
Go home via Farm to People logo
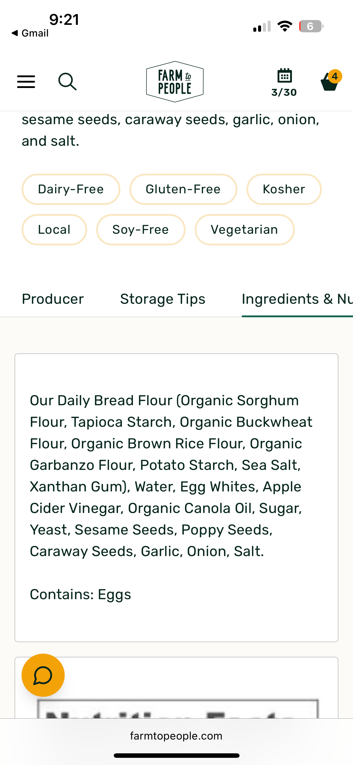tap(175, 82)
